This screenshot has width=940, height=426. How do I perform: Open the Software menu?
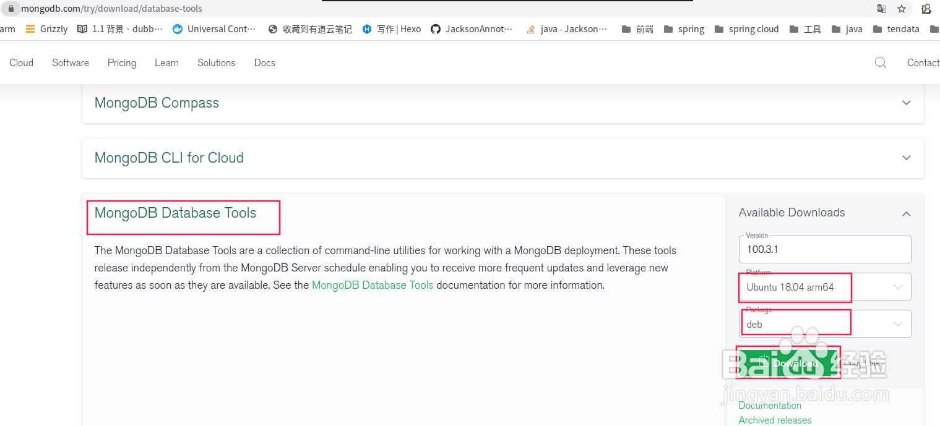tap(71, 62)
